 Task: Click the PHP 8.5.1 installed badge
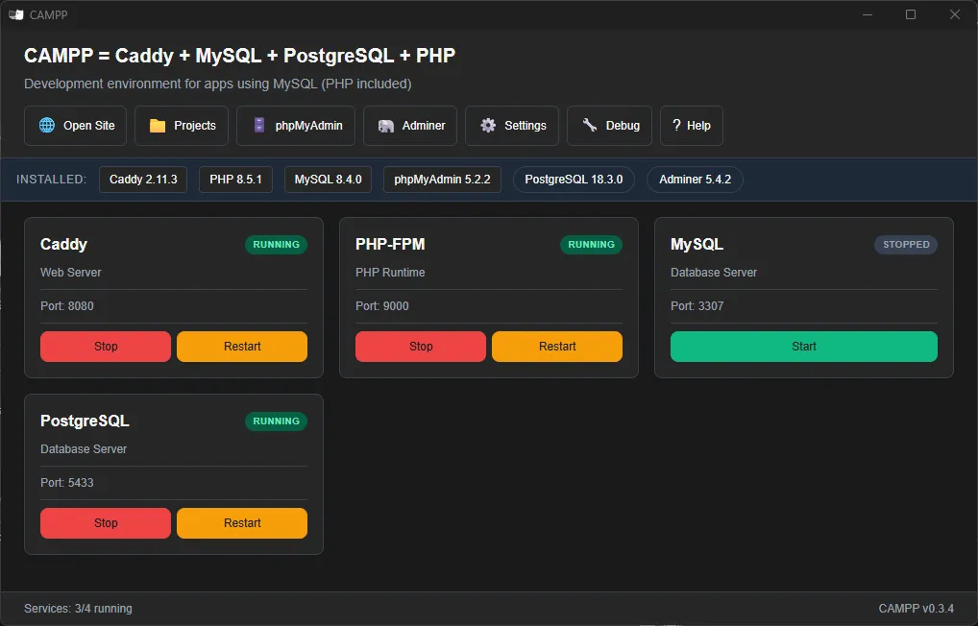tap(235, 180)
